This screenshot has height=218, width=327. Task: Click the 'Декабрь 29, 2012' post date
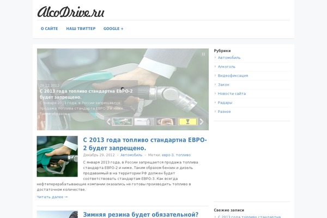pos(99,155)
